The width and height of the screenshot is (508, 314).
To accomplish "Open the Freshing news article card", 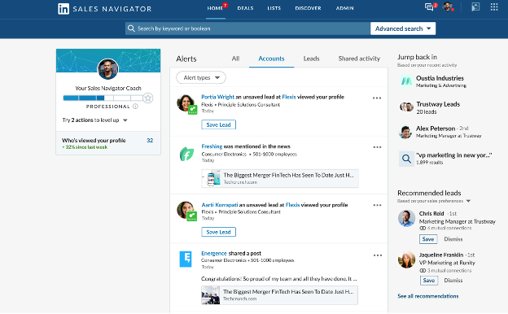I will (x=280, y=178).
